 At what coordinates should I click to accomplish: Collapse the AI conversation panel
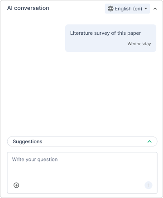155,9
